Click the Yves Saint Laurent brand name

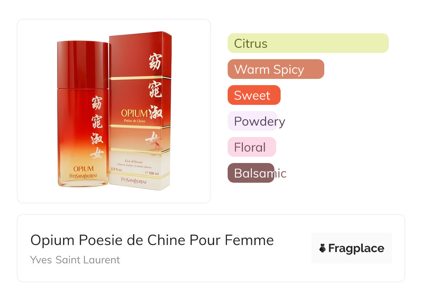coord(75,260)
